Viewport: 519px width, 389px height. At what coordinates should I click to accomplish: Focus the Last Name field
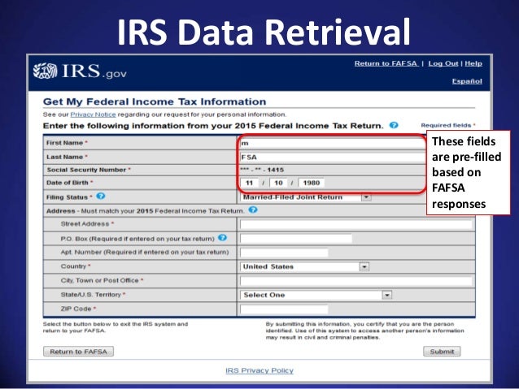point(333,158)
